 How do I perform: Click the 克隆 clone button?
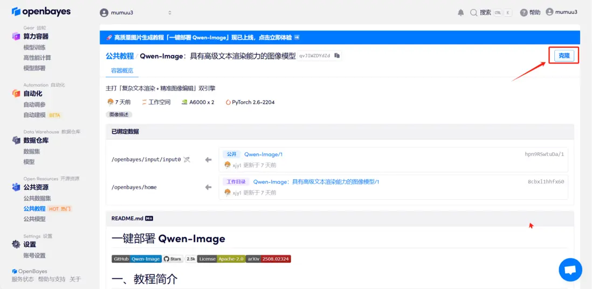click(x=564, y=56)
